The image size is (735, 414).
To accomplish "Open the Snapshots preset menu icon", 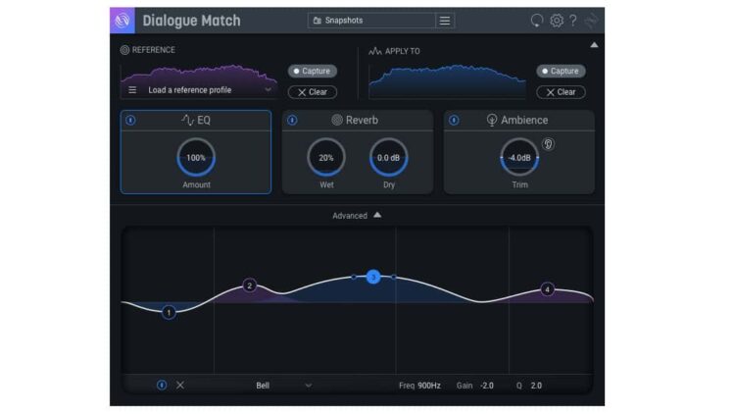I will click(x=444, y=21).
